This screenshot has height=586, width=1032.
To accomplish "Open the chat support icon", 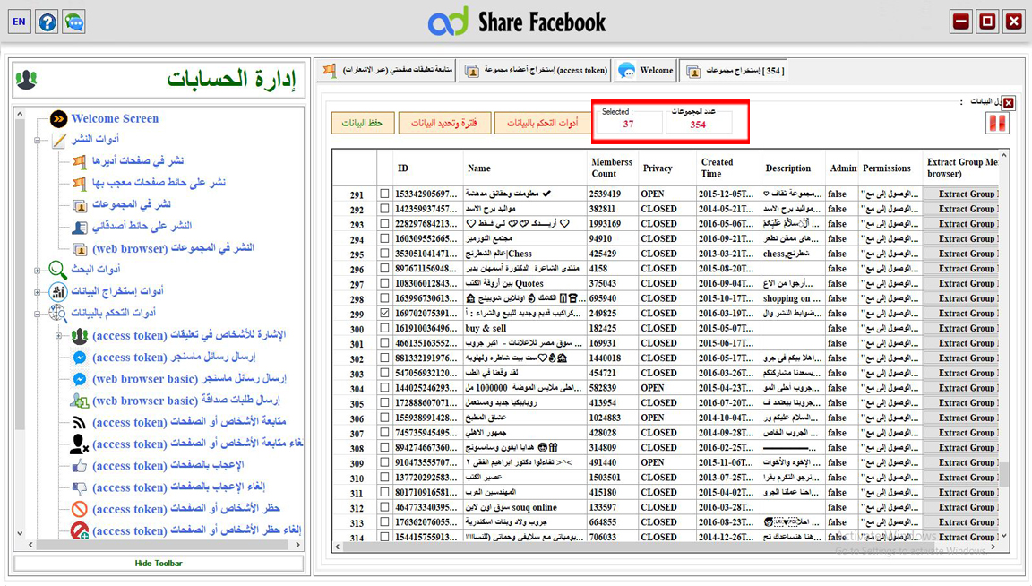I will [x=73, y=22].
